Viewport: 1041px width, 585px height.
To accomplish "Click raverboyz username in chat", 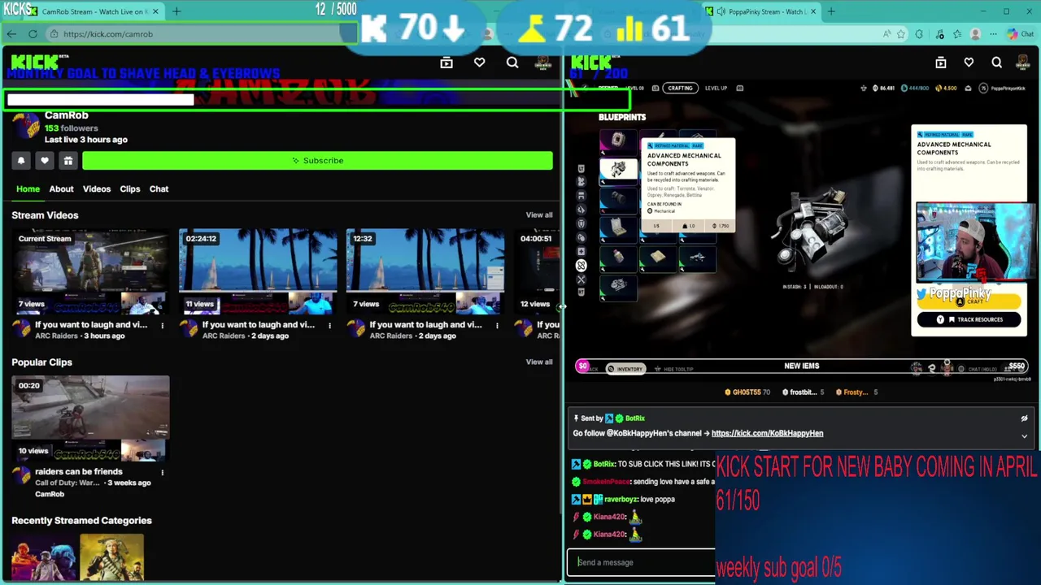I will coord(621,499).
